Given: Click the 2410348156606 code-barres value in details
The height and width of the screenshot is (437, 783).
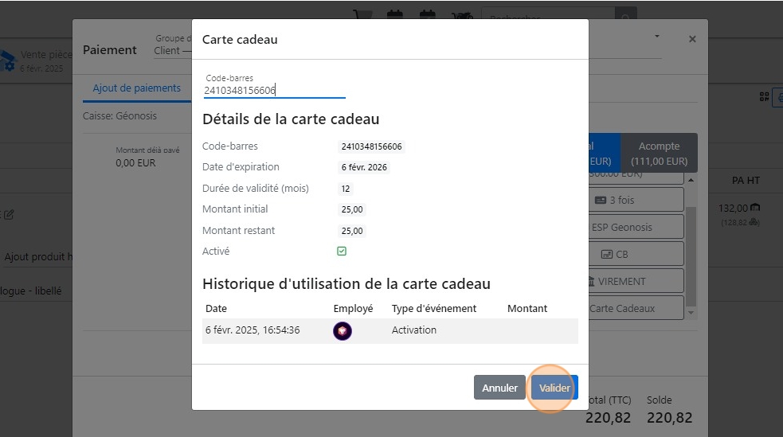Looking at the screenshot, I should [x=371, y=146].
